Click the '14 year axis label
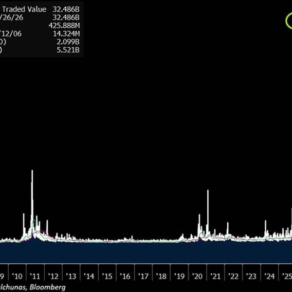 click(89, 276)
